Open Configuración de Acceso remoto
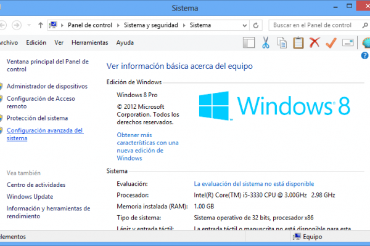This screenshot has width=370, height=246. click(41, 103)
